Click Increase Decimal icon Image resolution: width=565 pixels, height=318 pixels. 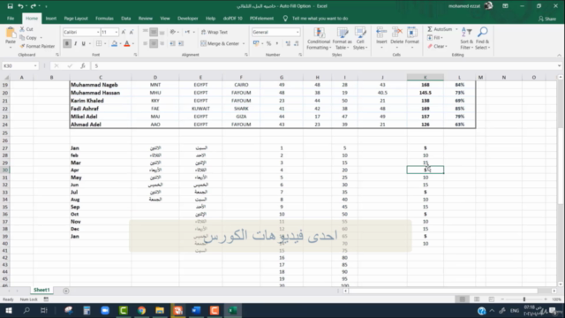[288, 43]
